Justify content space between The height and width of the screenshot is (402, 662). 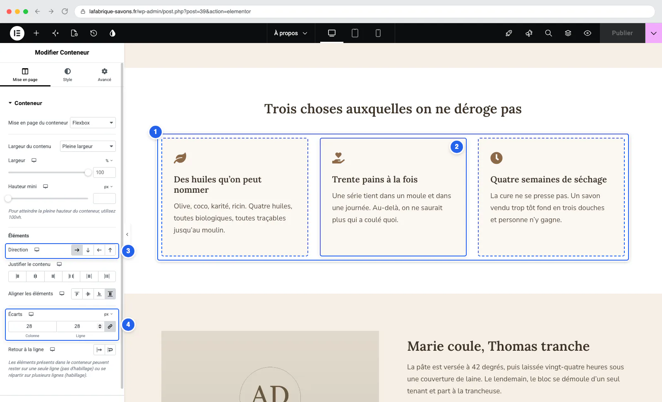coord(71,276)
